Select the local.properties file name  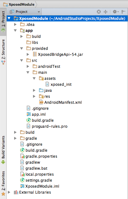(40, 174)
